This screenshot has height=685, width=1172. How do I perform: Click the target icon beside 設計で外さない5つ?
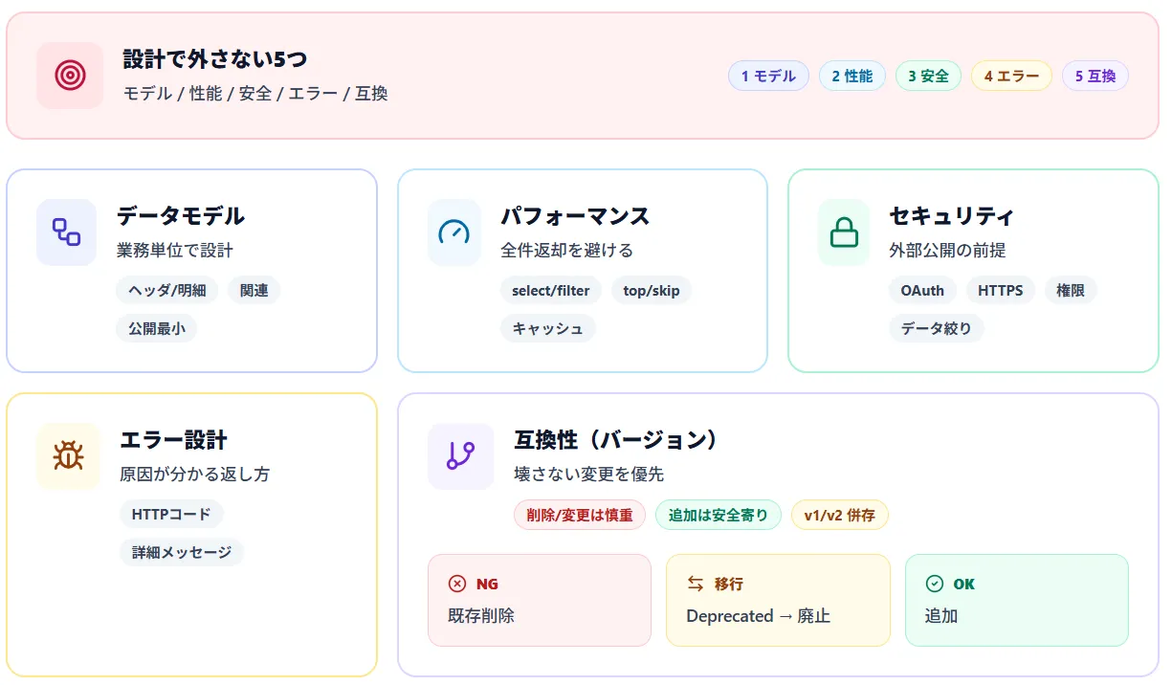coord(70,75)
